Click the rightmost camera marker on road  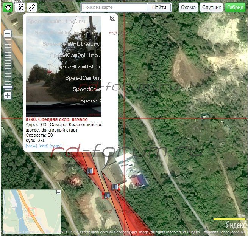point(115,187)
